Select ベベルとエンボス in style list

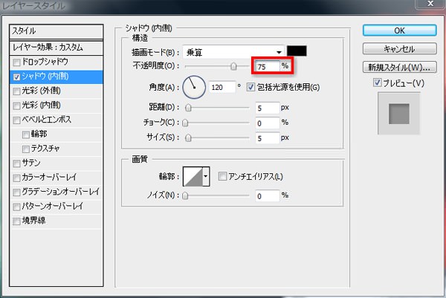pyautogui.click(x=45, y=119)
